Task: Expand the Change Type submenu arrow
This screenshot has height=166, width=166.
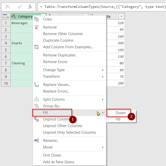Action: (103, 70)
